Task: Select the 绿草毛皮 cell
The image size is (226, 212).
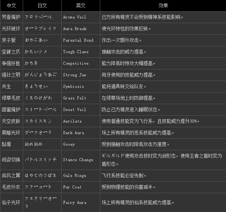Action: click(x=12, y=98)
